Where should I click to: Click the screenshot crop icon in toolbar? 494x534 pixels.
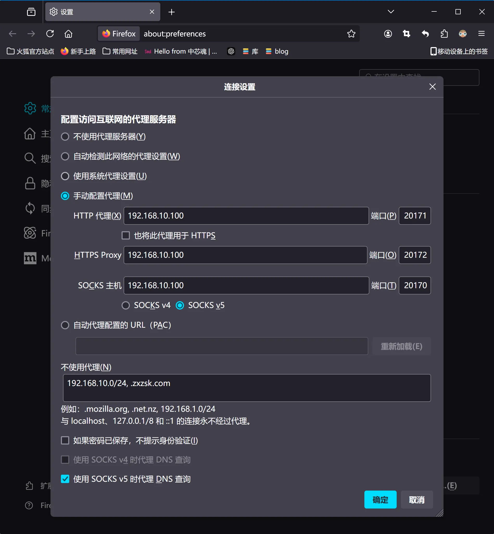click(x=406, y=34)
